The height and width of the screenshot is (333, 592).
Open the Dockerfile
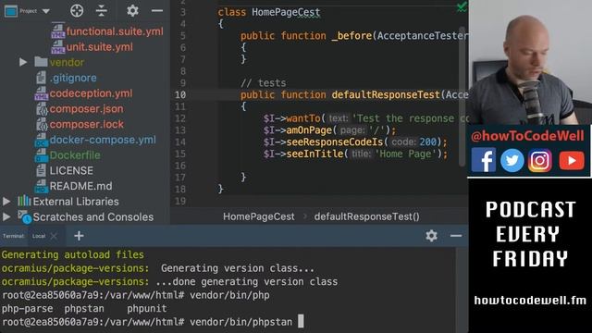point(75,155)
